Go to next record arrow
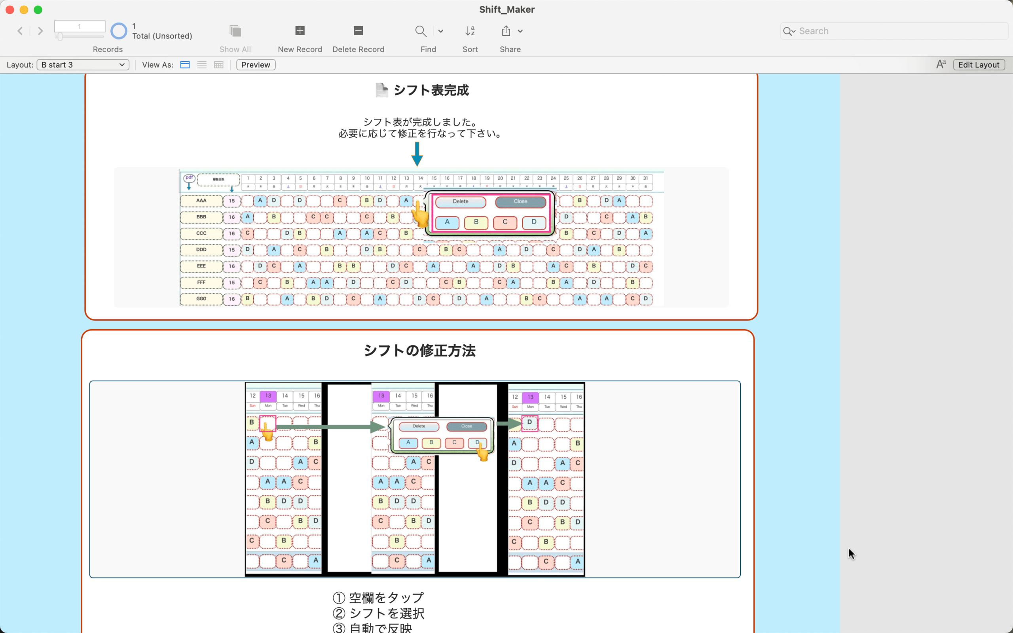1013x633 pixels. [40, 31]
